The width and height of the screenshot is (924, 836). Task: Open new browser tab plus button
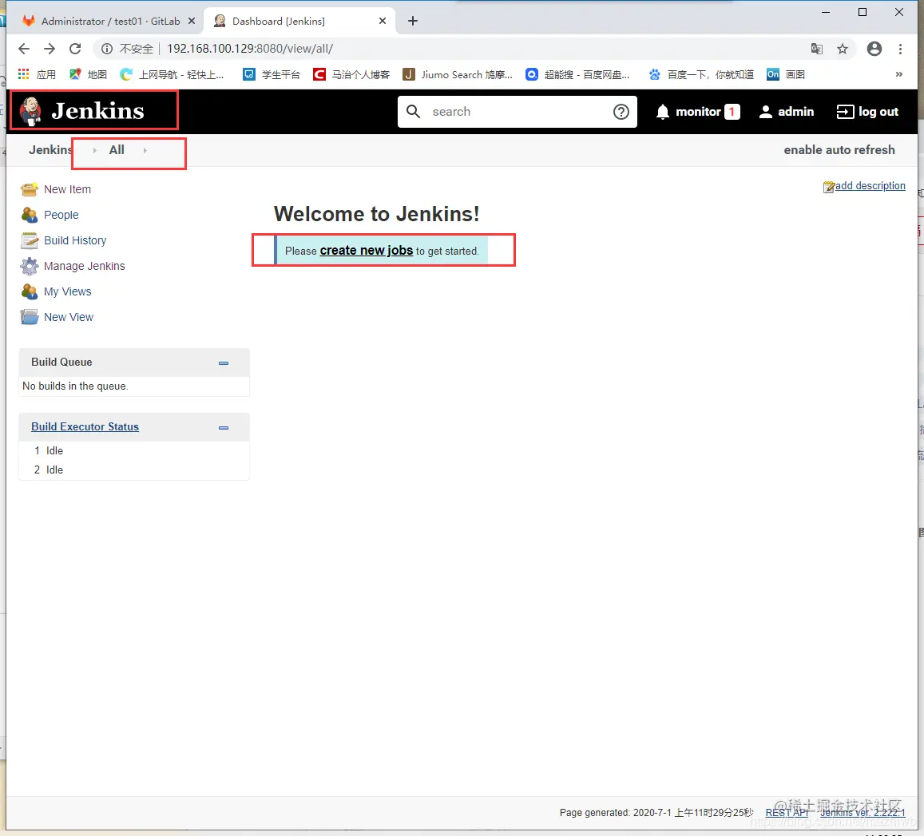pos(413,22)
